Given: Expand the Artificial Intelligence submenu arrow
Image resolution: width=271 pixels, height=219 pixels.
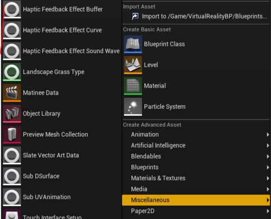Looking at the screenshot, I should [268, 145].
